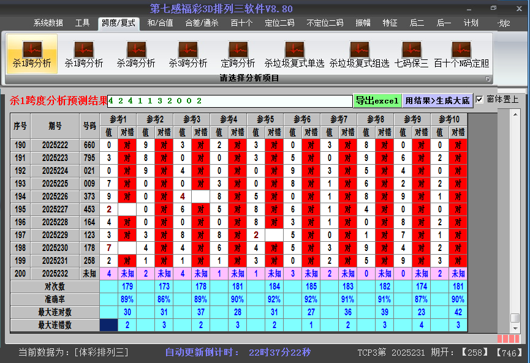This screenshot has width=530, height=363.
Task: Toggle the 窗体置上 checkbox
Action: point(479,100)
